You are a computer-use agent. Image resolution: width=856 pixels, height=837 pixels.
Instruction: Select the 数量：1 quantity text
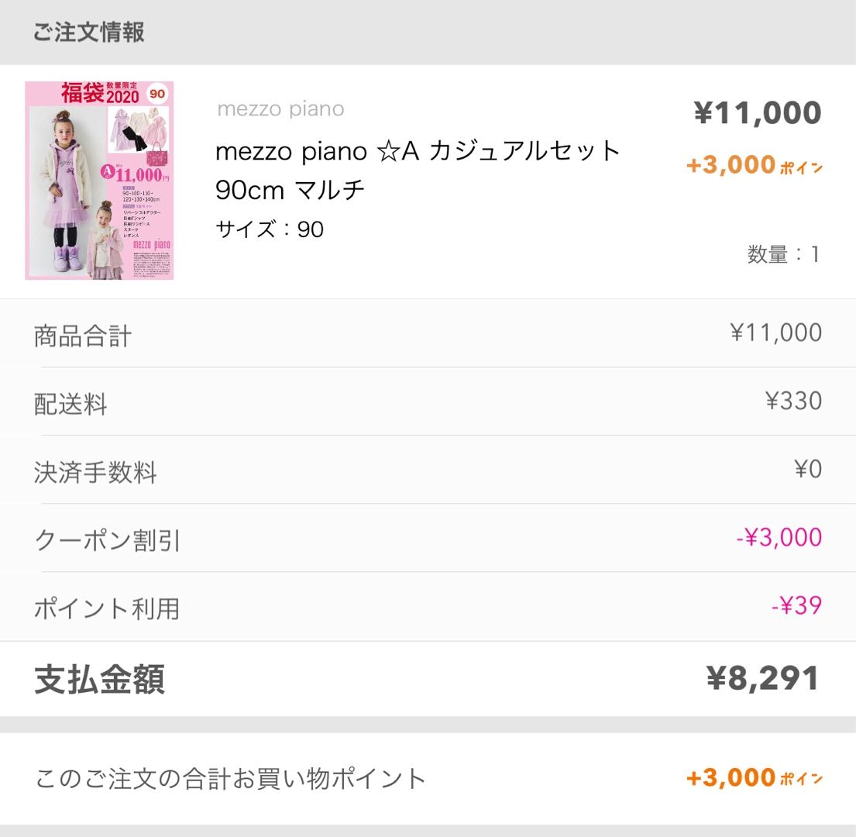tap(783, 254)
